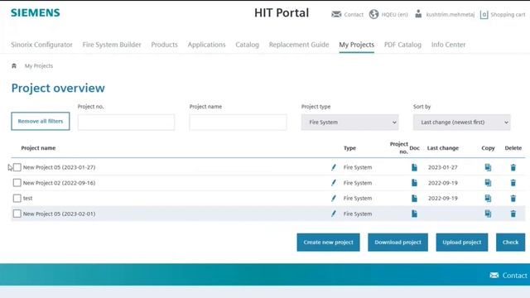Copy the test project

488,199
